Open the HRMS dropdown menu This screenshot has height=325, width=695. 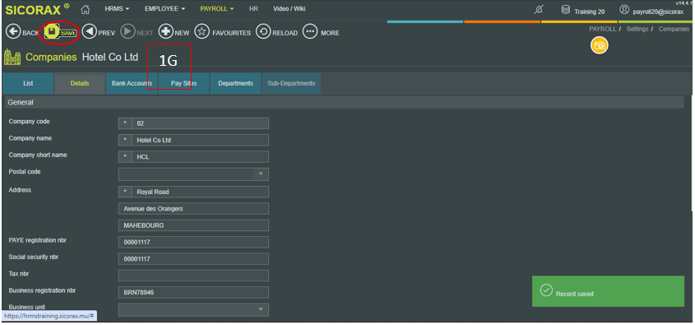(117, 9)
